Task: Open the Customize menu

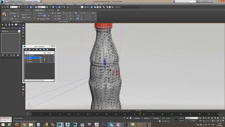Action: tap(79, 4)
